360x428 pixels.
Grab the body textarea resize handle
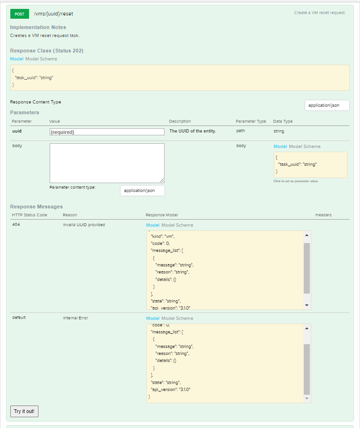click(162, 180)
